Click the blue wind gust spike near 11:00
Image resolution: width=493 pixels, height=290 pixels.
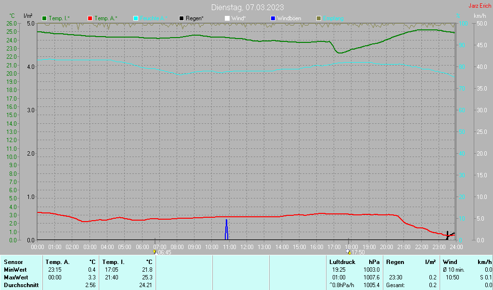226,230
